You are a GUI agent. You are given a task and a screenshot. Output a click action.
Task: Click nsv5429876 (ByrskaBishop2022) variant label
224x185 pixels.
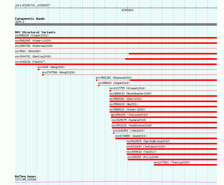tap(148, 141)
